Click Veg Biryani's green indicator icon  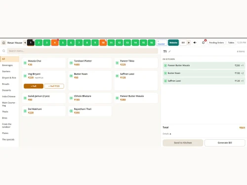click(x=25, y=76)
